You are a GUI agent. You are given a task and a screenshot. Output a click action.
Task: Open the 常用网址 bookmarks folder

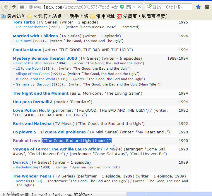coord(102,16)
